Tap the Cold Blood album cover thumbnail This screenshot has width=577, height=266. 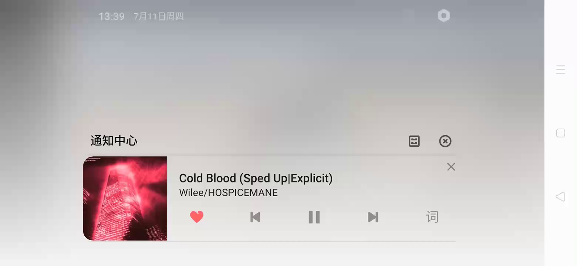(125, 198)
